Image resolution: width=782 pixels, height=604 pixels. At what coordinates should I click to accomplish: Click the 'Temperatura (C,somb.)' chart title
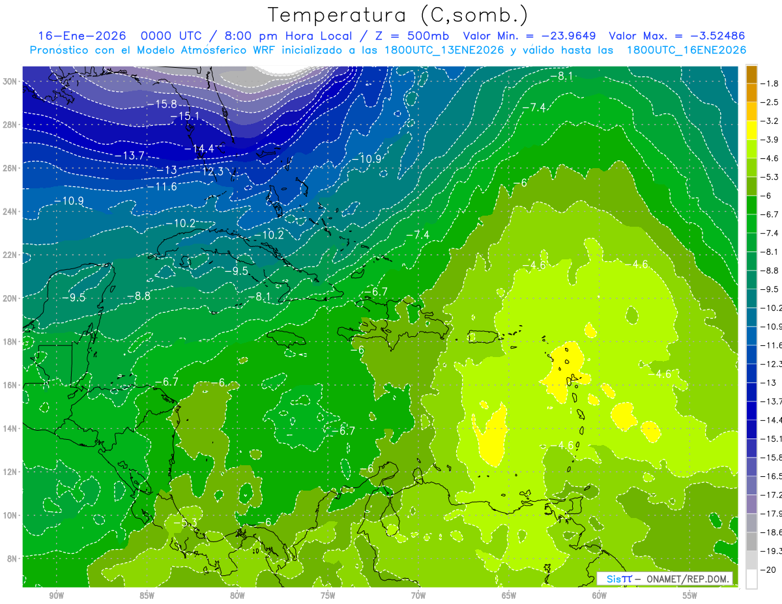398,16
